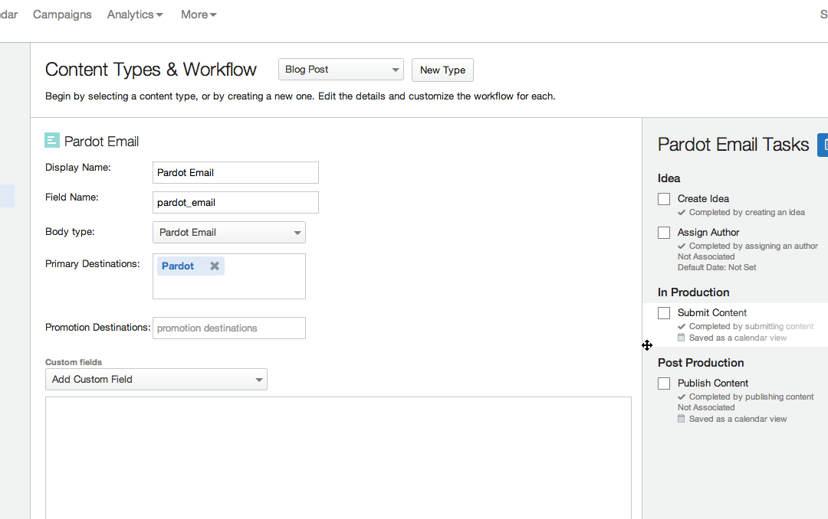Screen dimensions: 828x519
Task: Click Not Associated under Publish Content
Action: [706, 408]
